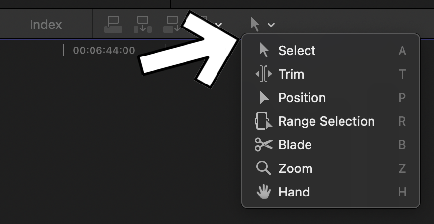Choose the Select text label in the tools menu
This screenshot has height=224, width=434.
point(297,51)
